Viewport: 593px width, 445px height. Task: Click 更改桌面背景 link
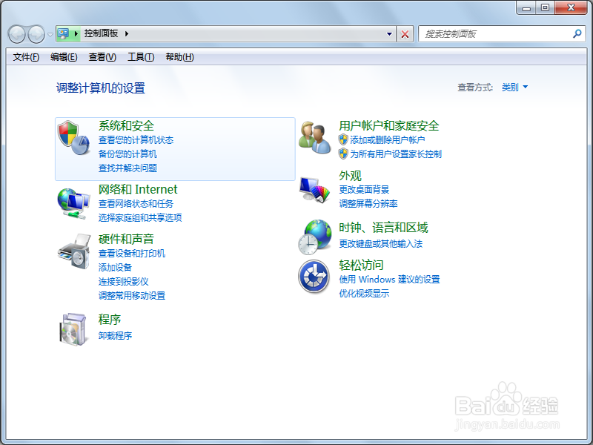tap(364, 190)
